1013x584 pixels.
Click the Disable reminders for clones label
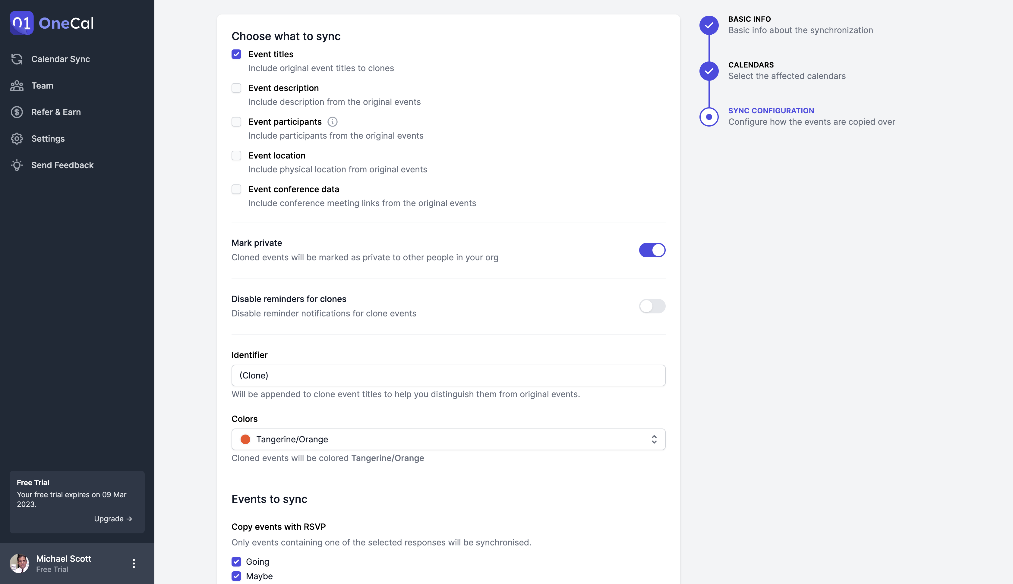(289, 299)
